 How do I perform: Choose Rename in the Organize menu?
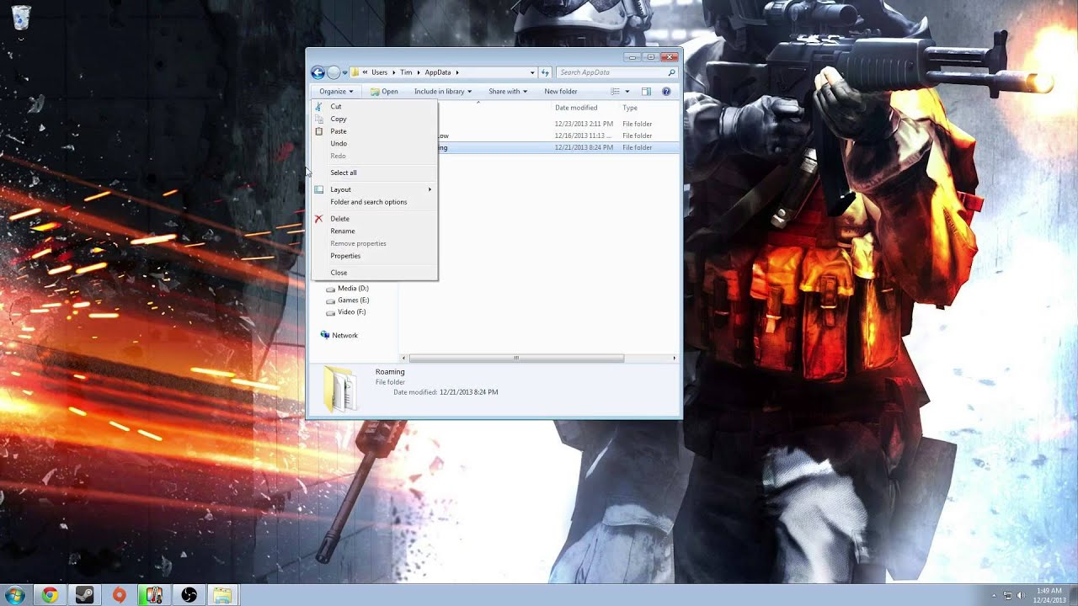click(374, 231)
